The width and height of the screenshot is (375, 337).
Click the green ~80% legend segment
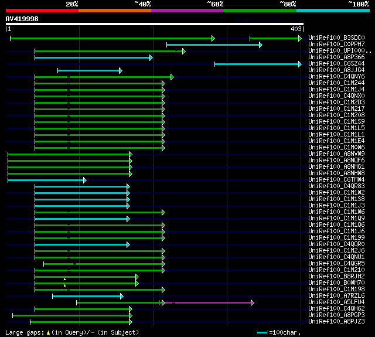260,11
